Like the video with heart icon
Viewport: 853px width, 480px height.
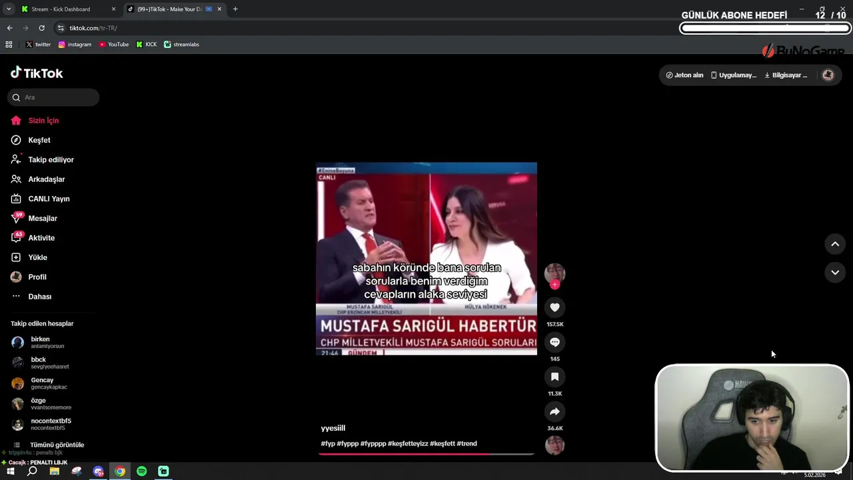click(554, 307)
